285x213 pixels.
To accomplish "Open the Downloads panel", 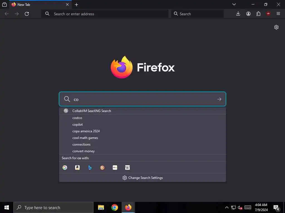I will click(x=238, y=14).
